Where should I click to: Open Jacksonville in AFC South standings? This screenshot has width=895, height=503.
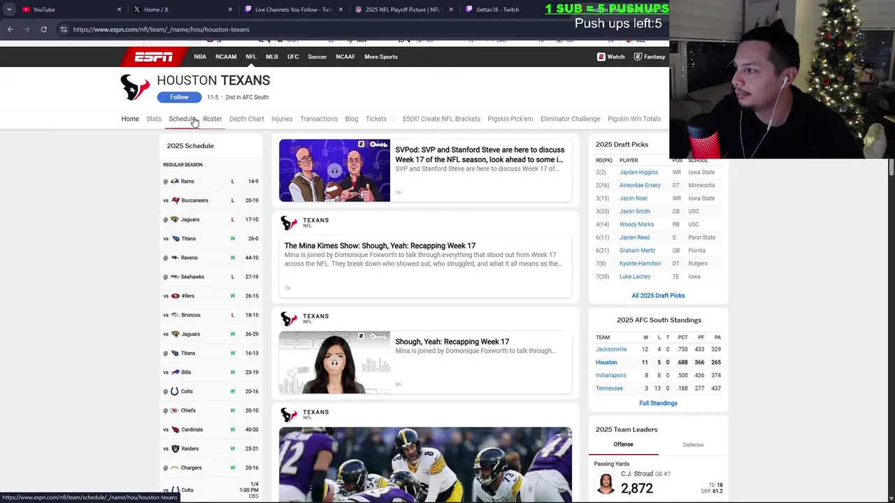click(x=611, y=349)
